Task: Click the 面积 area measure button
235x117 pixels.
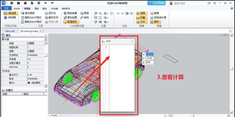Action: click(155, 22)
